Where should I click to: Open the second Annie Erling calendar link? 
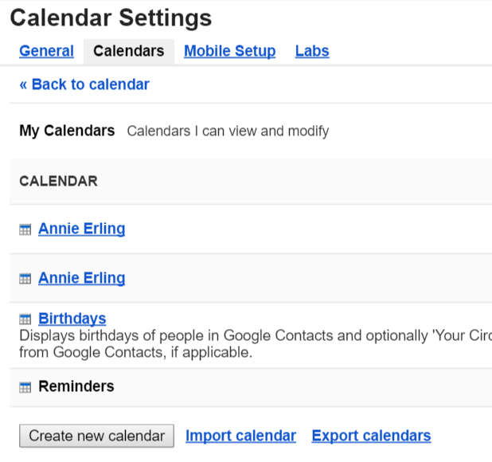point(81,278)
